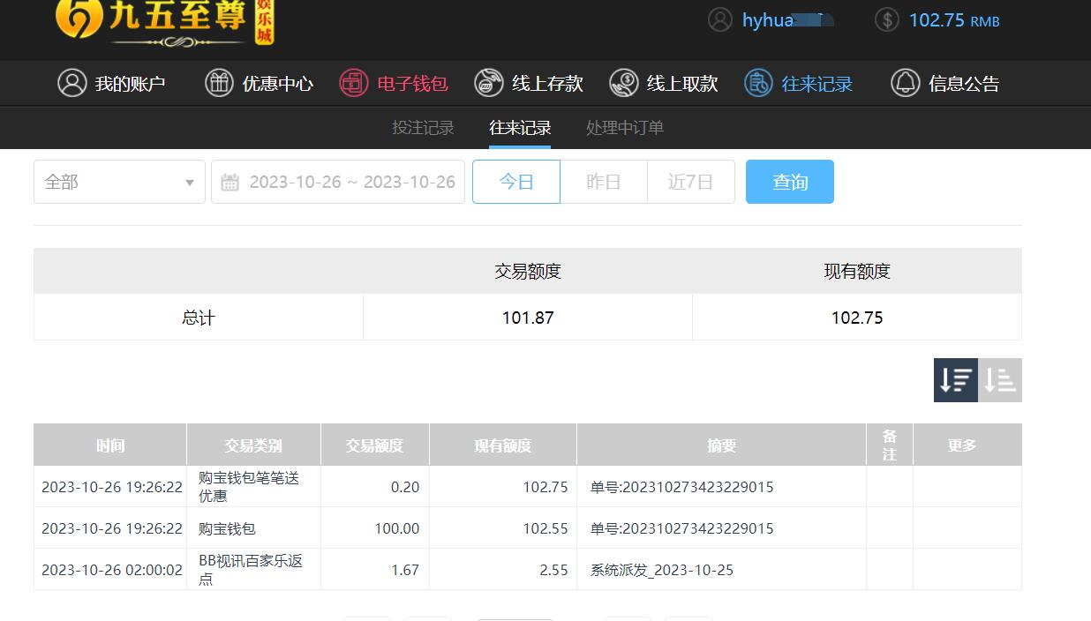Click the balance dollar coin icon
The image size is (1091, 621).
click(x=887, y=19)
